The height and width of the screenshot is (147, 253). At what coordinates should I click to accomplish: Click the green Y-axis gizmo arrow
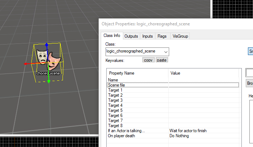pyautogui.click(x=48, y=81)
